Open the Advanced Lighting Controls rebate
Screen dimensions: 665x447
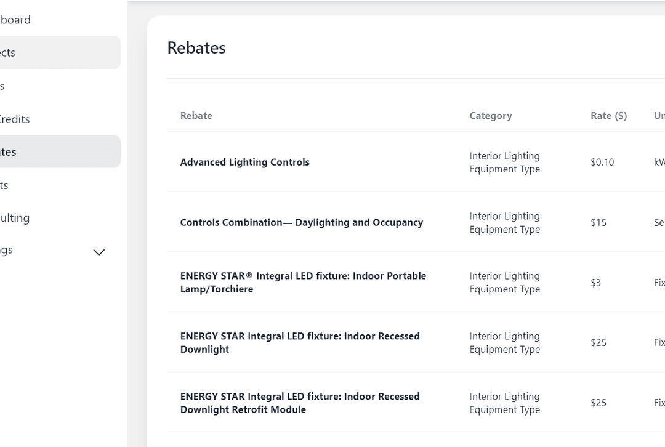pos(244,162)
